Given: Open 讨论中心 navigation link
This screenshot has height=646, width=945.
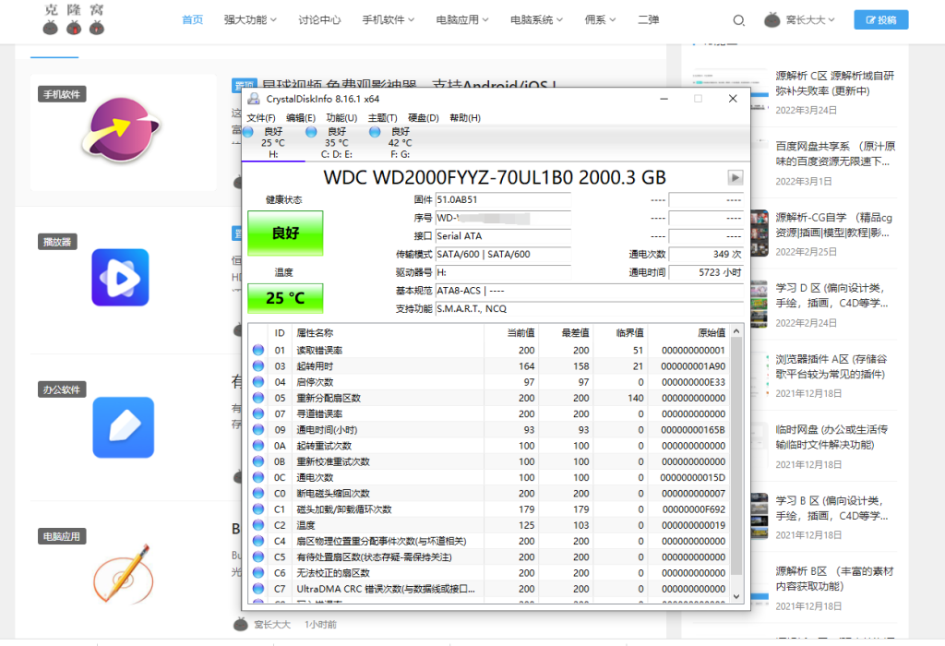Looking at the screenshot, I should 319,20.
